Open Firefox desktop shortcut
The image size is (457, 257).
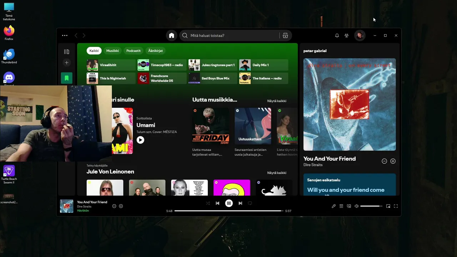9,33
